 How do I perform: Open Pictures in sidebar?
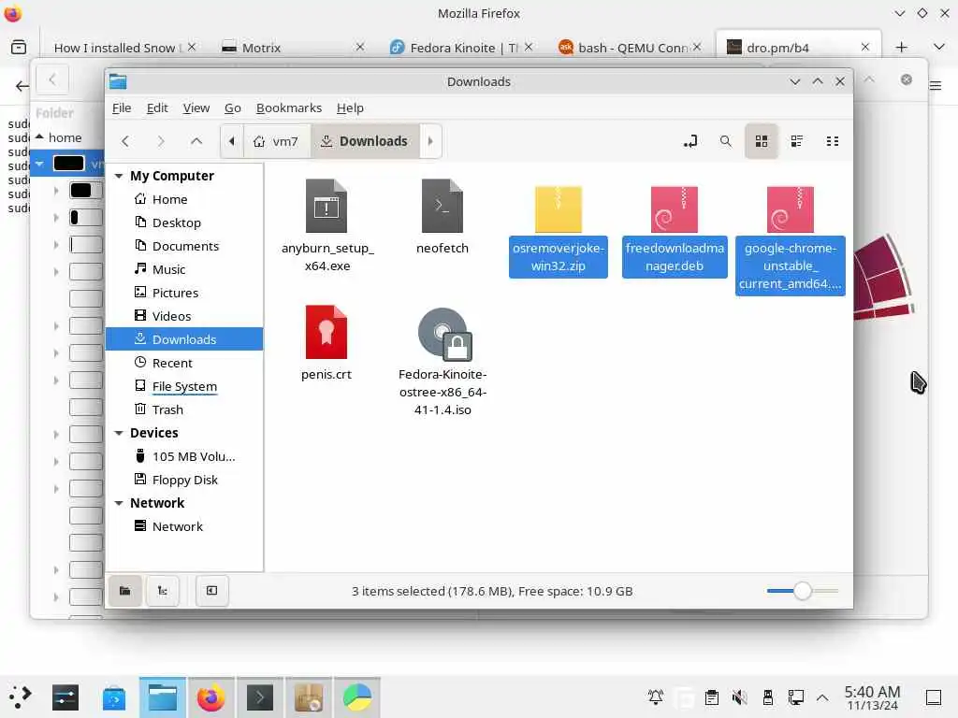point(184,293)
